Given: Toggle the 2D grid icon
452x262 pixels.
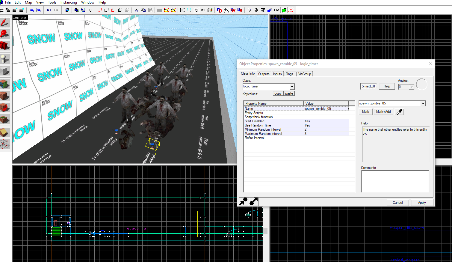Looking at the screenshot, I should point(1,10).
